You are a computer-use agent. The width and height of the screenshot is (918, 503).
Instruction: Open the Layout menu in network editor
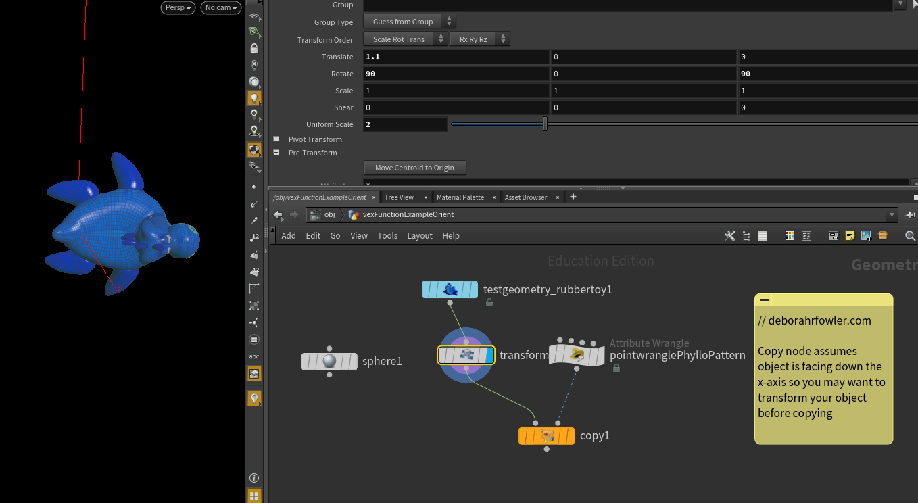[419, 236]
